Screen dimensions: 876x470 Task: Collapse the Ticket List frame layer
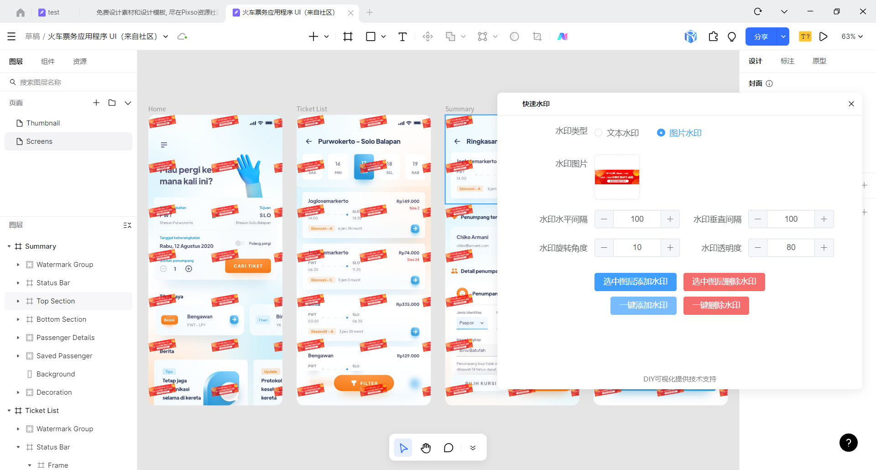point(9,411)
